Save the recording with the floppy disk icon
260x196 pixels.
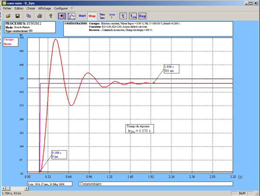pos(18,16)
